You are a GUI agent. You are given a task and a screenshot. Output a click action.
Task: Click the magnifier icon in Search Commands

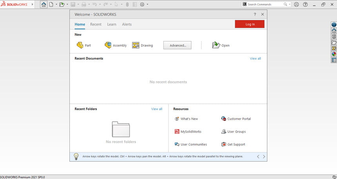pyautogui.click(x=285, y=5)
